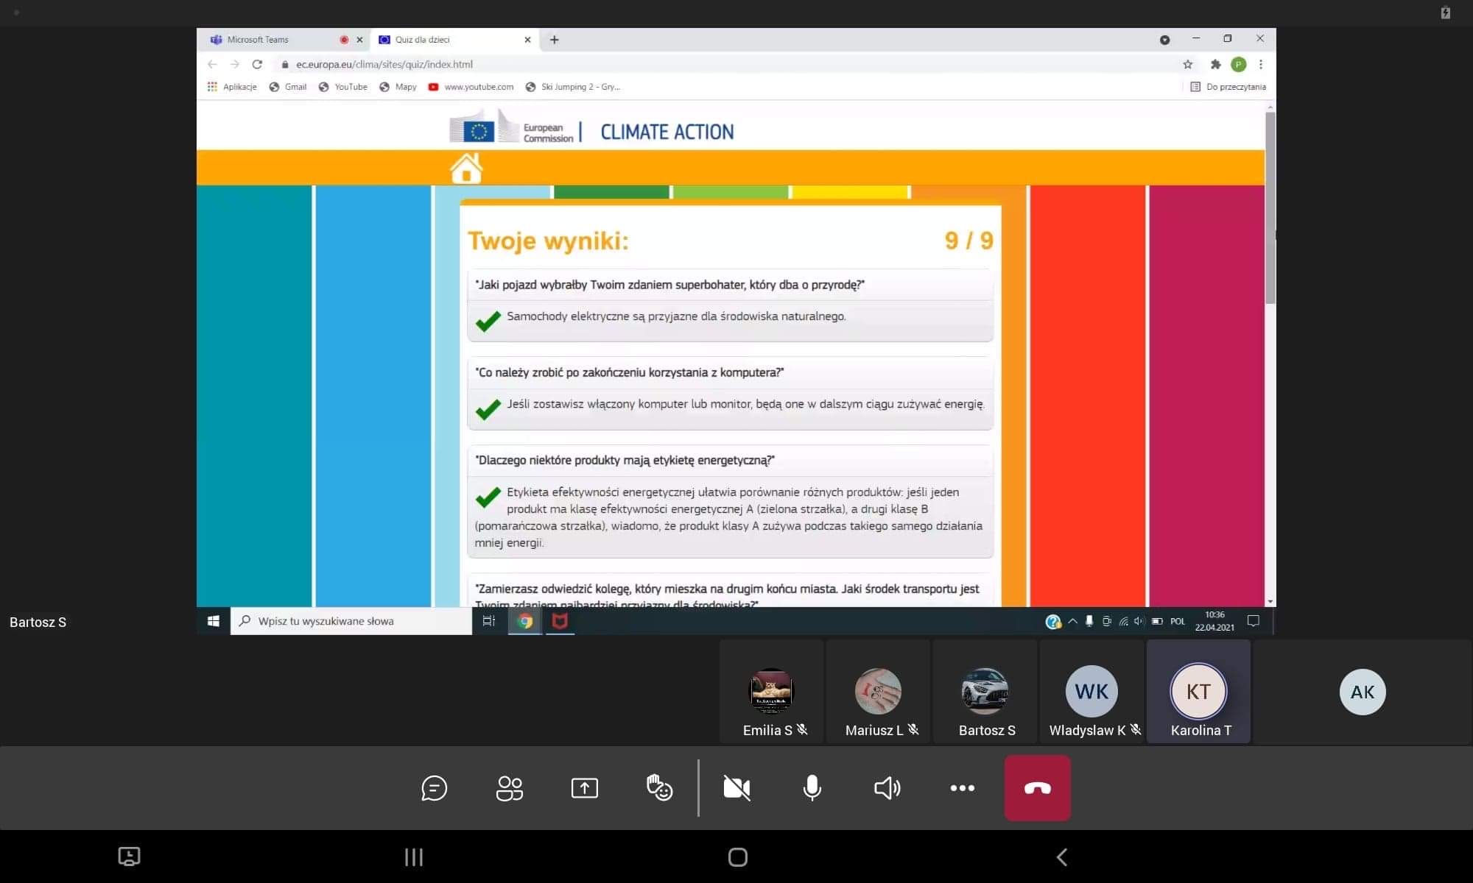Select Karolina T participant tile

pos(1198,692)
